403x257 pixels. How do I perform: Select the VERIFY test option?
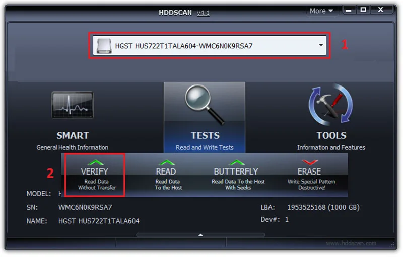click(95, 175)
